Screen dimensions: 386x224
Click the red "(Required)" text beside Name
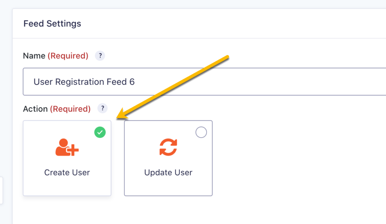[x=68, y=56]
